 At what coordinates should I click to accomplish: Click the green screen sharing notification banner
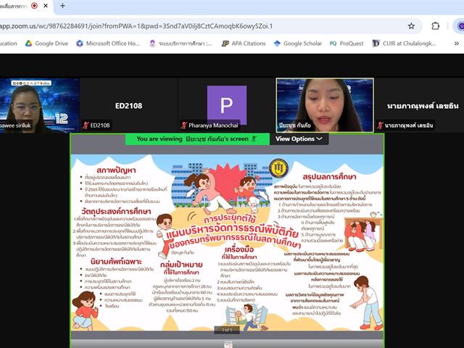pyautogui.click(x=197, y=138)
